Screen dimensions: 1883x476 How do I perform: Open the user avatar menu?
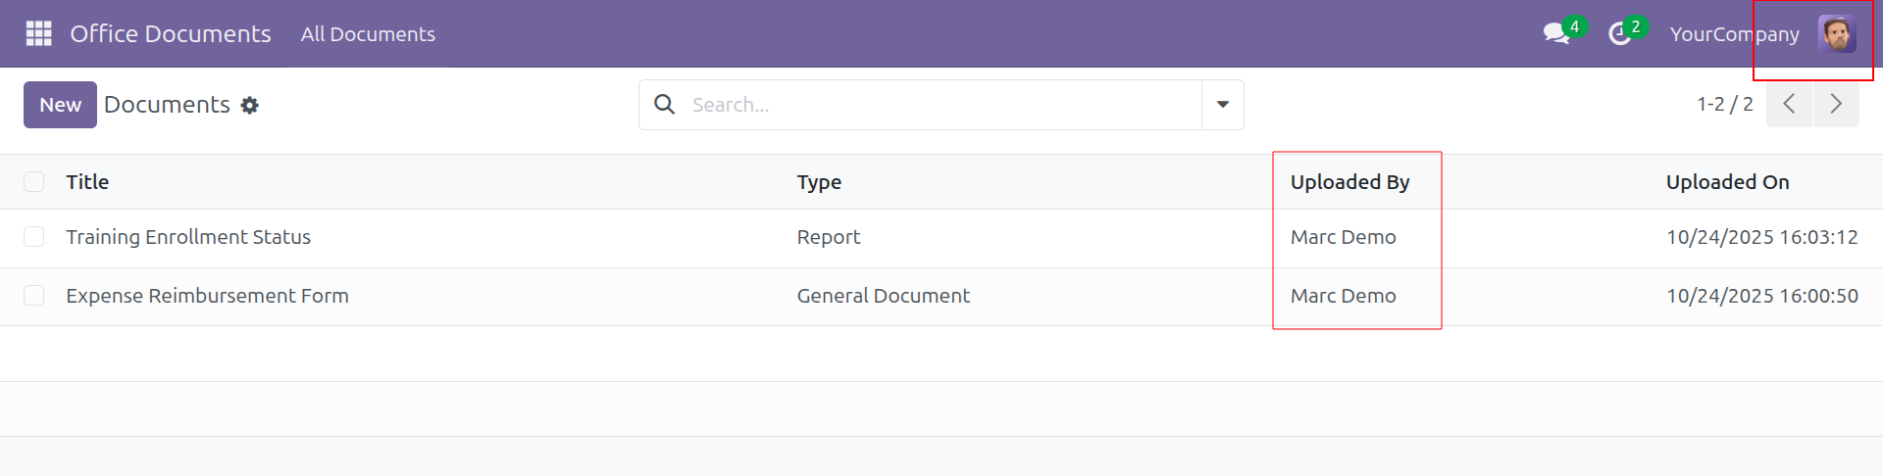1836,33
